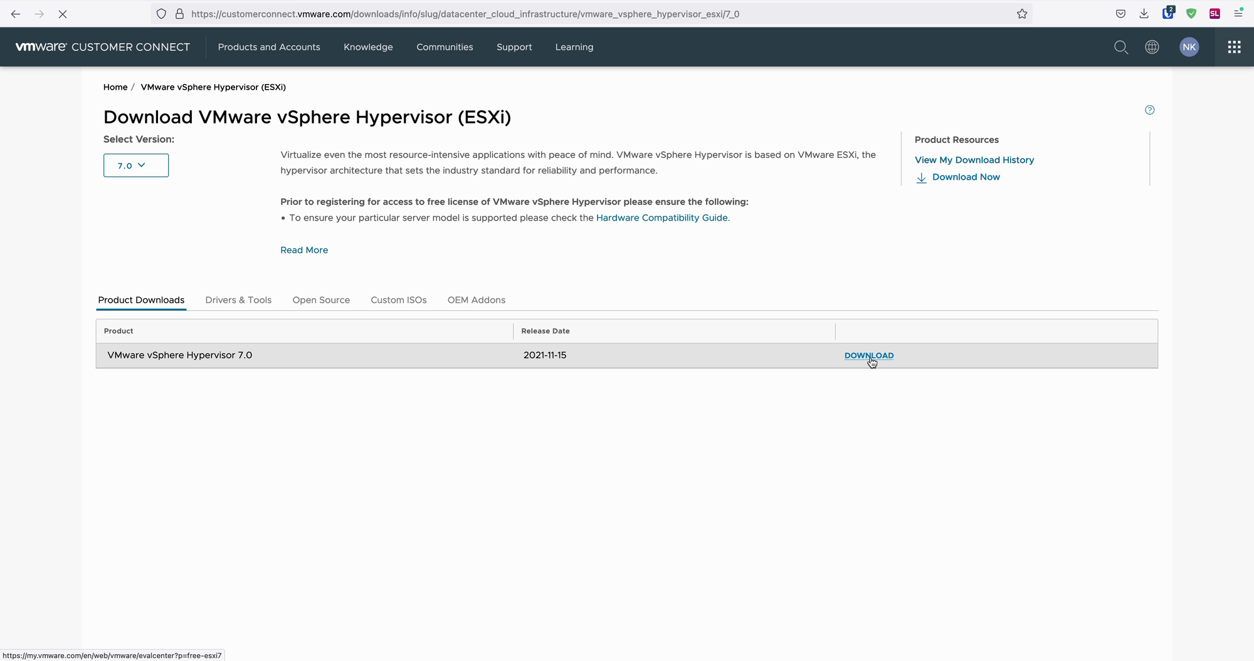Open the globe language selector

(1152, 47)
